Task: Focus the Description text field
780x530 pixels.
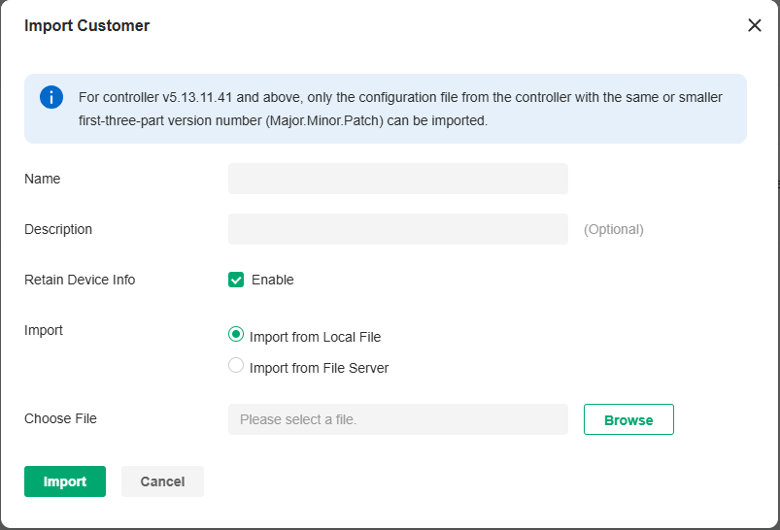Action: pos(397,229)
